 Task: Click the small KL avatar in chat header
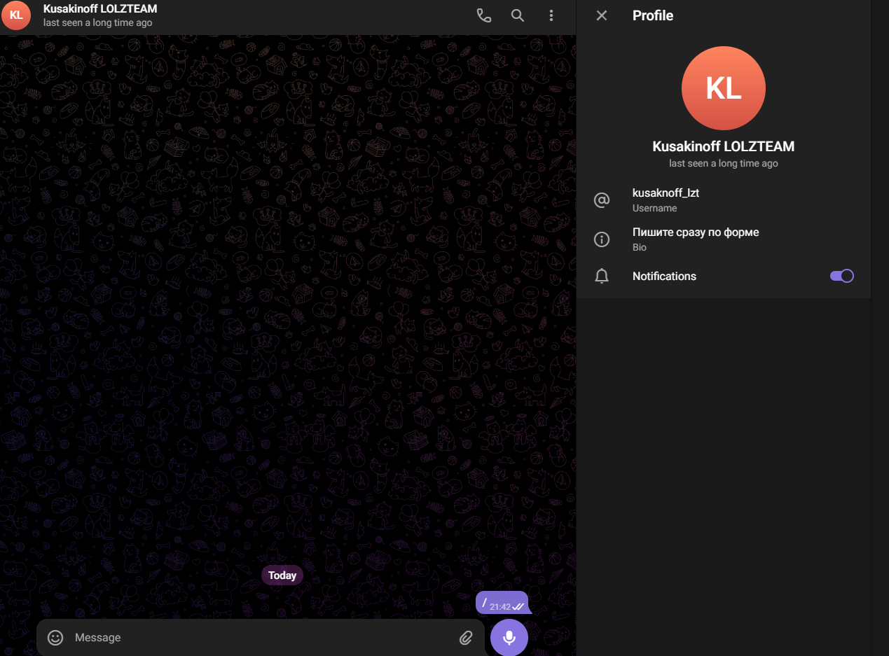pyautogui.click(x=16, y=15)
